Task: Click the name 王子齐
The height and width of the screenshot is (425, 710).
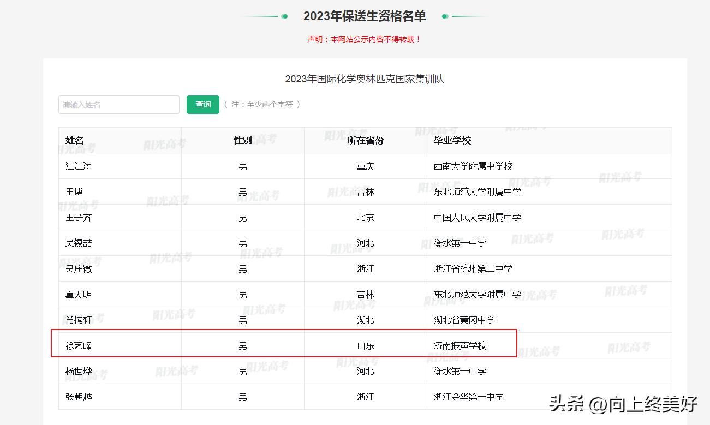Action: 79,218
